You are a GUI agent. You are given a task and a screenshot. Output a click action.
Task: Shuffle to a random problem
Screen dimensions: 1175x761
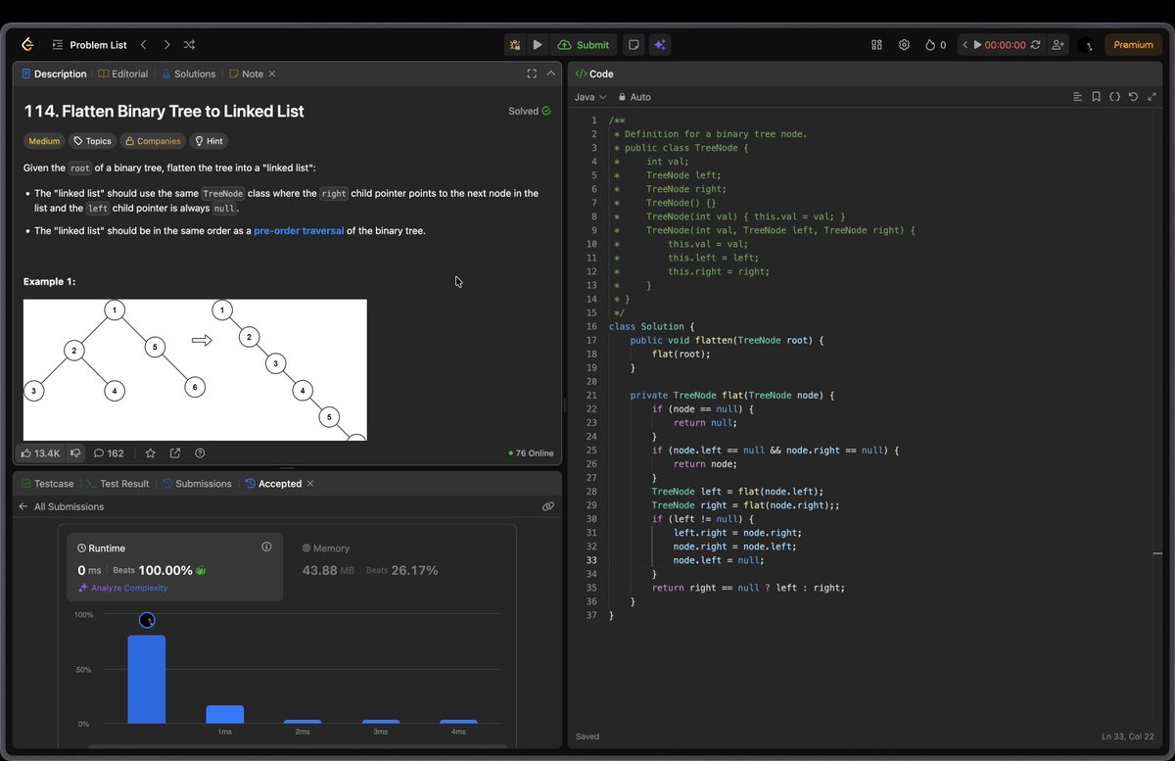coord(189,44)
